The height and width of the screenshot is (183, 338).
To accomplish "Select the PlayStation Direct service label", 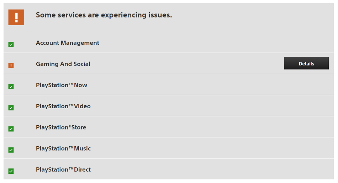I will point(63,170).
